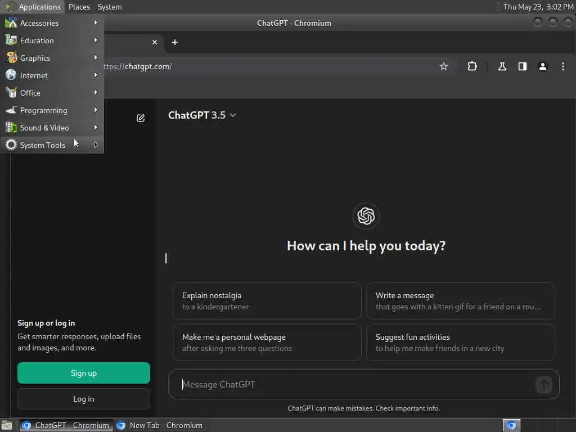576x432 pixels.
Task: Expand the Accessories submenu arrow
Action: point(96,22)
